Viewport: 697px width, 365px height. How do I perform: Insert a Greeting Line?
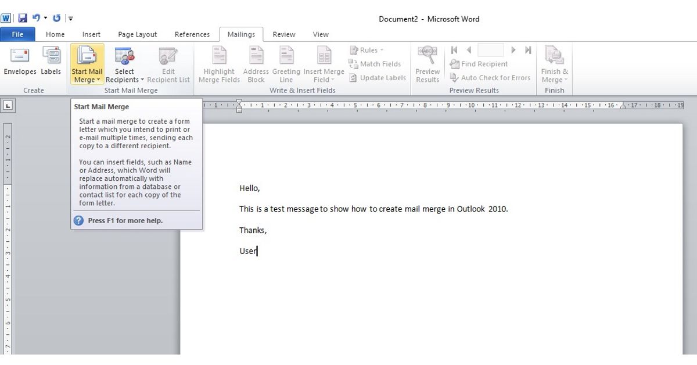click(x=286, y=64)
